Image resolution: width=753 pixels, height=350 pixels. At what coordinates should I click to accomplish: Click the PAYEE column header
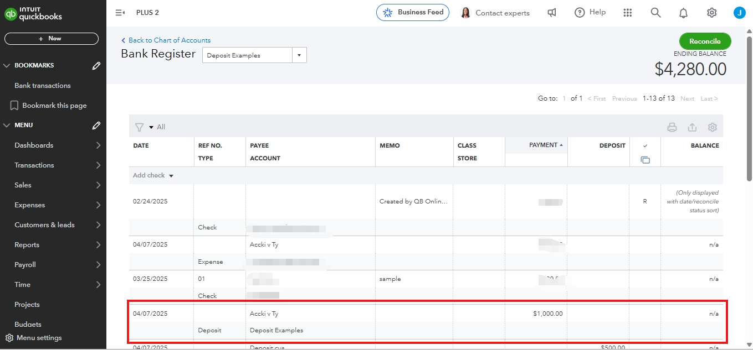(259, 145)
